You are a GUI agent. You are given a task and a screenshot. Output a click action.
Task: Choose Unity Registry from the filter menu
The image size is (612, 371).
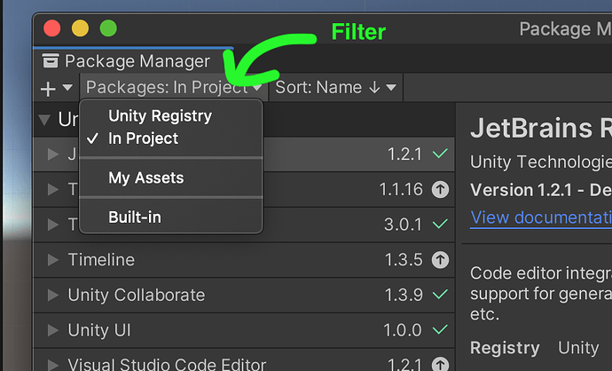coord(160,115)
